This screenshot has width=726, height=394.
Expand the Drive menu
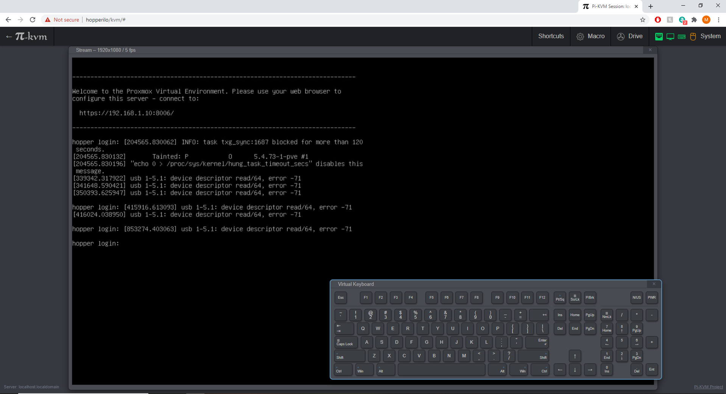630,36
